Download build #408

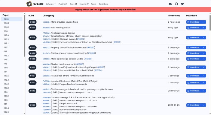pyautogui.click(x=194, y=22)
